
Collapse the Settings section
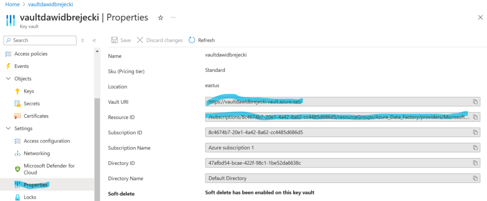[x=8, y=129]
